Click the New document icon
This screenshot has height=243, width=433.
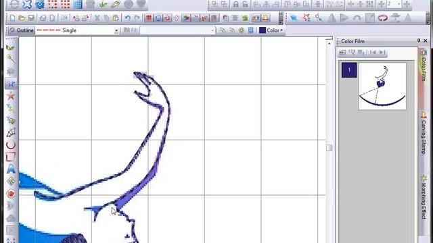point(13,18)
